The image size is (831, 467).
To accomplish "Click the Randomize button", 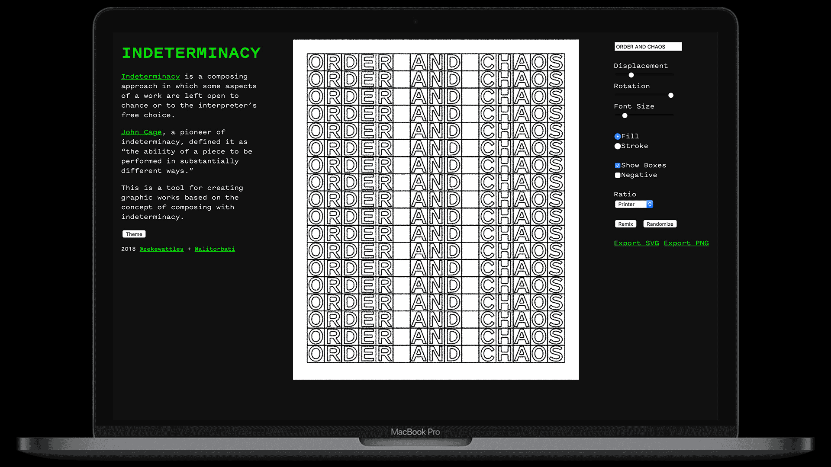I will pos(660,224).
